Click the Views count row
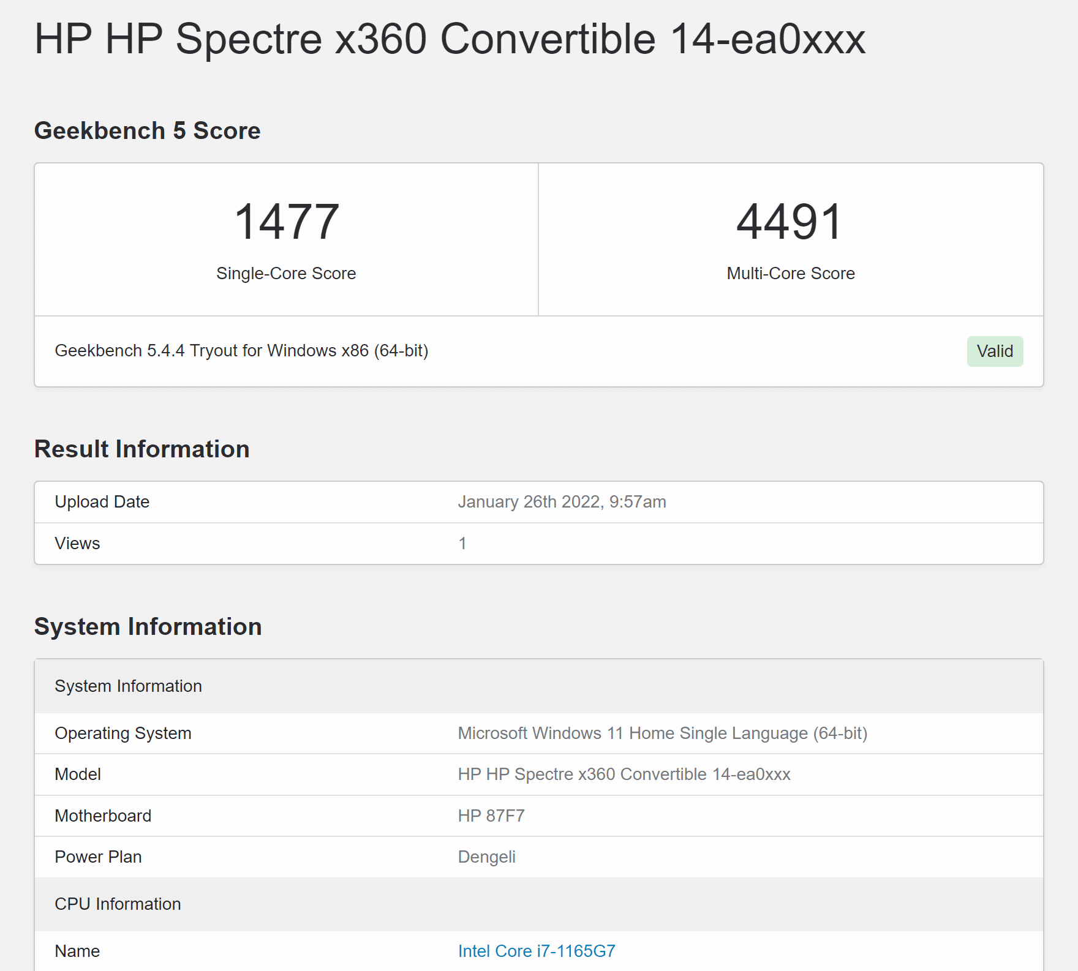The image size is (1078, 971). click(77, 543)
